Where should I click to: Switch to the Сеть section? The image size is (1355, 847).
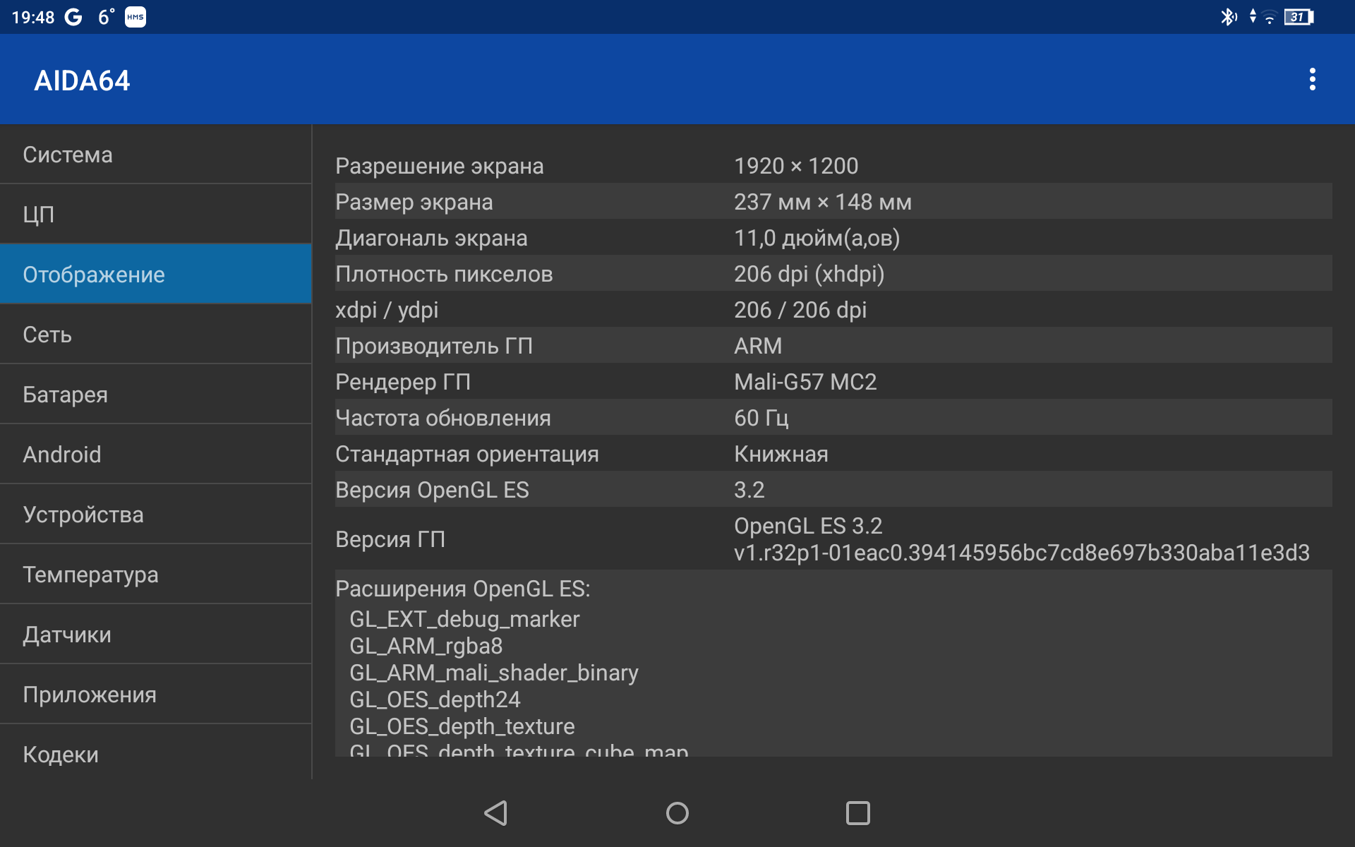[x=155, y=335]
